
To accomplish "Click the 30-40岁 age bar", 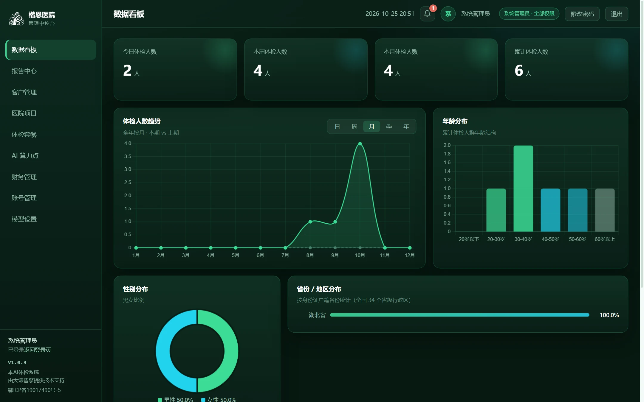I will click(x=523, y=188).
